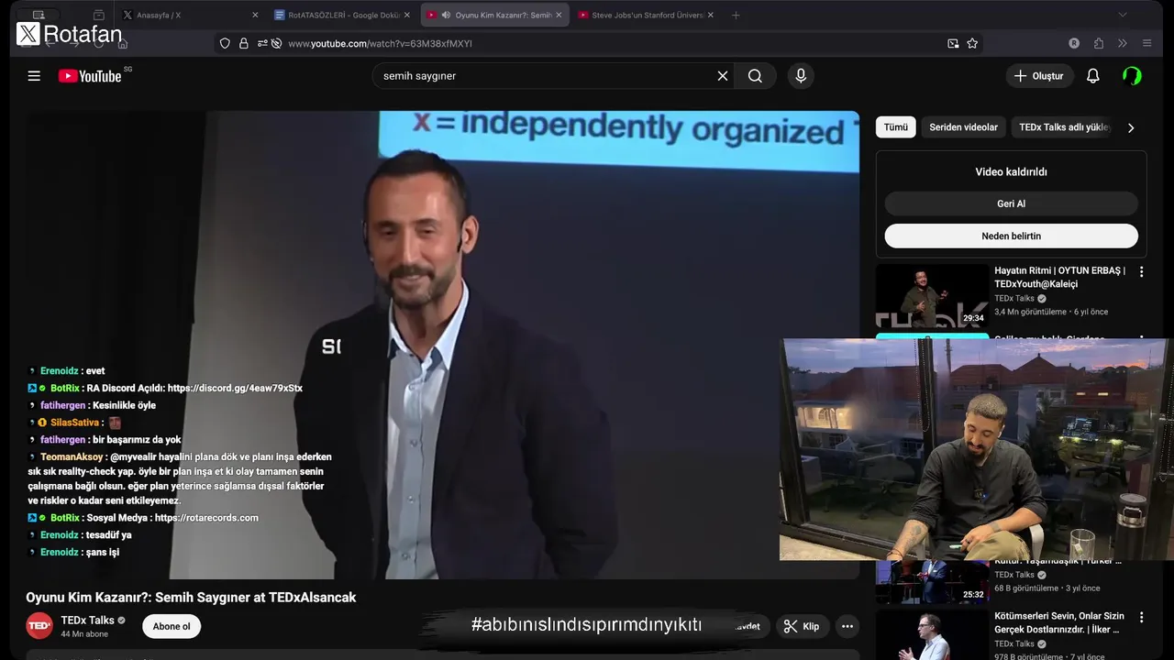This screenshot has width=1174, height=660.
Task: Open the rotarecords.com link in chat
Action: pos(206,518)
